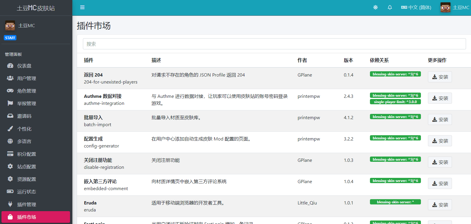Click the 插件 column header
The width and height of the screenshot is (471, 224).
[88, 60]
